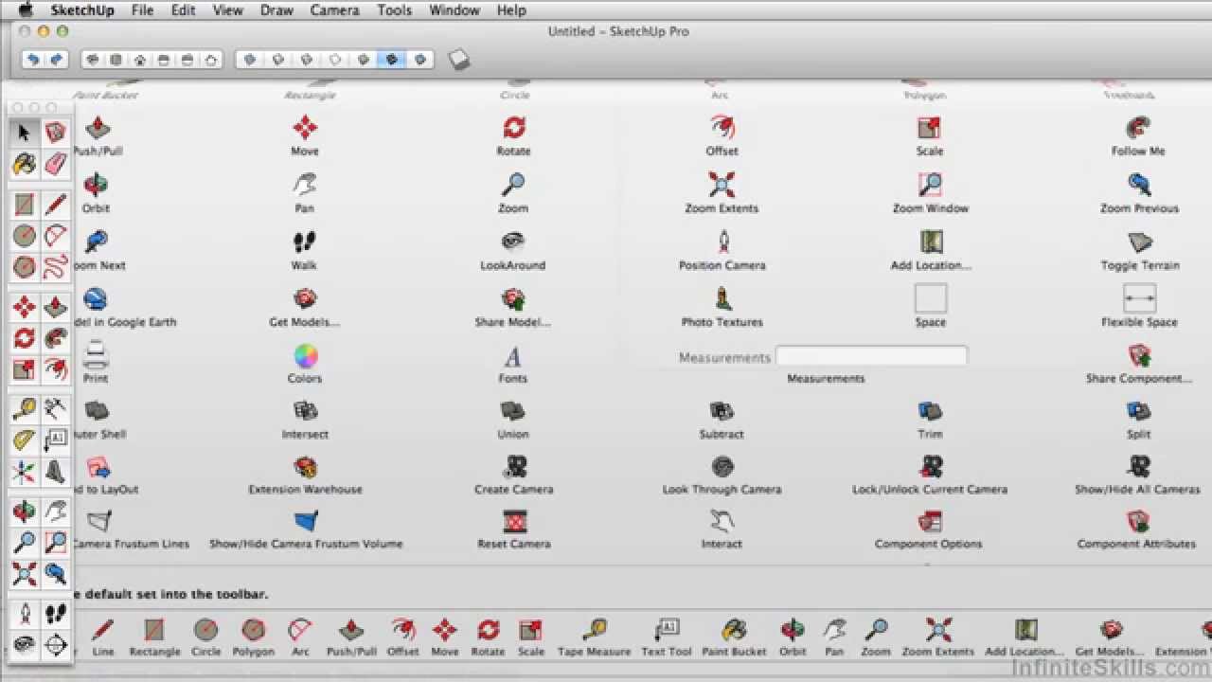Click Text Tool in default set
Image resolution: width=1212 pixels, height=682 pixels.
667,637
